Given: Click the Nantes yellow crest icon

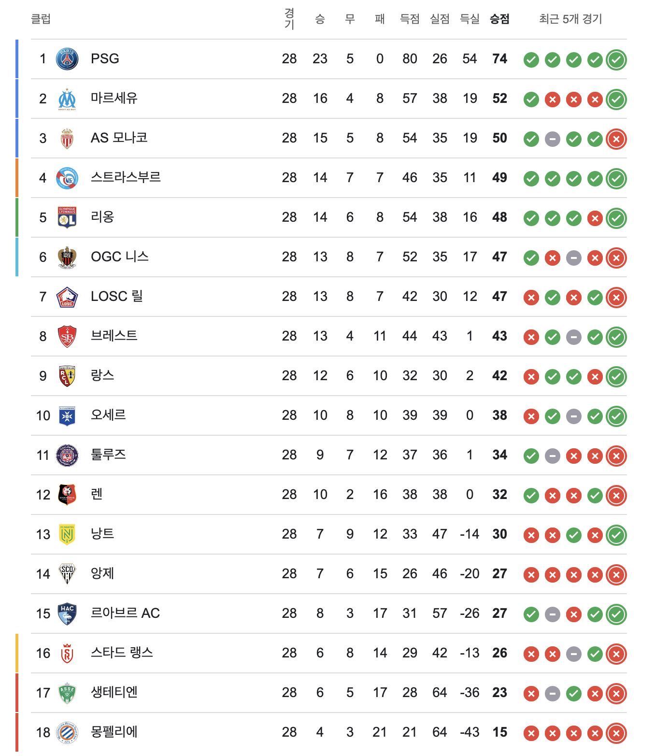Looking at the screenshot, I should 67,535.
